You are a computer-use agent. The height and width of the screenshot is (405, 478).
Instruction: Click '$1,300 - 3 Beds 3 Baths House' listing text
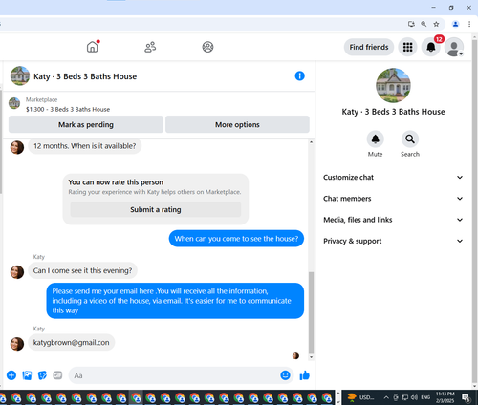[68, 110]
